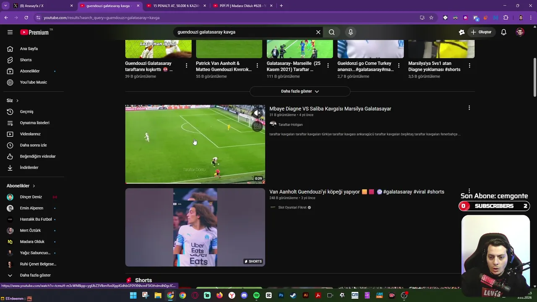Click the page vertical scrollbar

534,78
